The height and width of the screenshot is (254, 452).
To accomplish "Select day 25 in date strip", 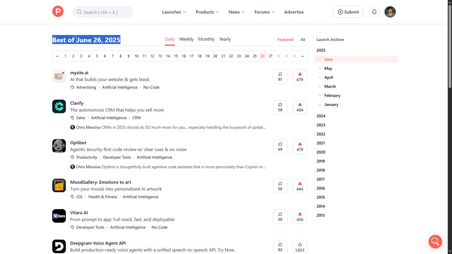I will point(255,56).
